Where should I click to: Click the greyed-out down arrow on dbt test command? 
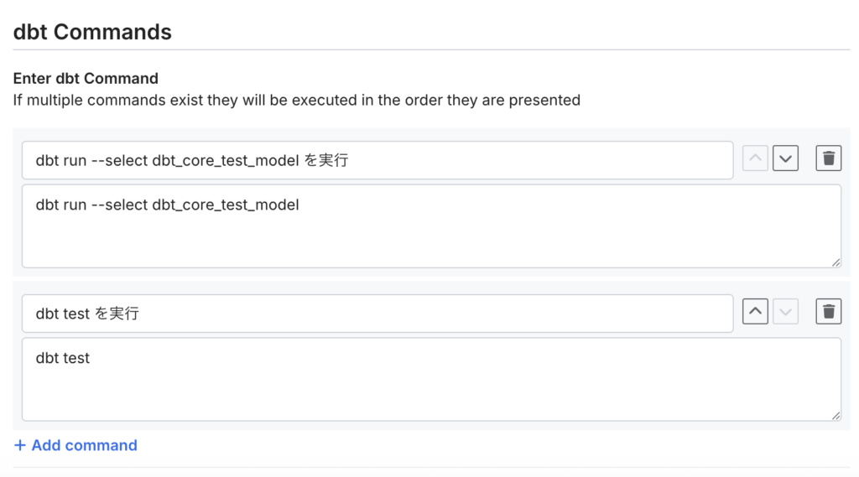point(785,312)
